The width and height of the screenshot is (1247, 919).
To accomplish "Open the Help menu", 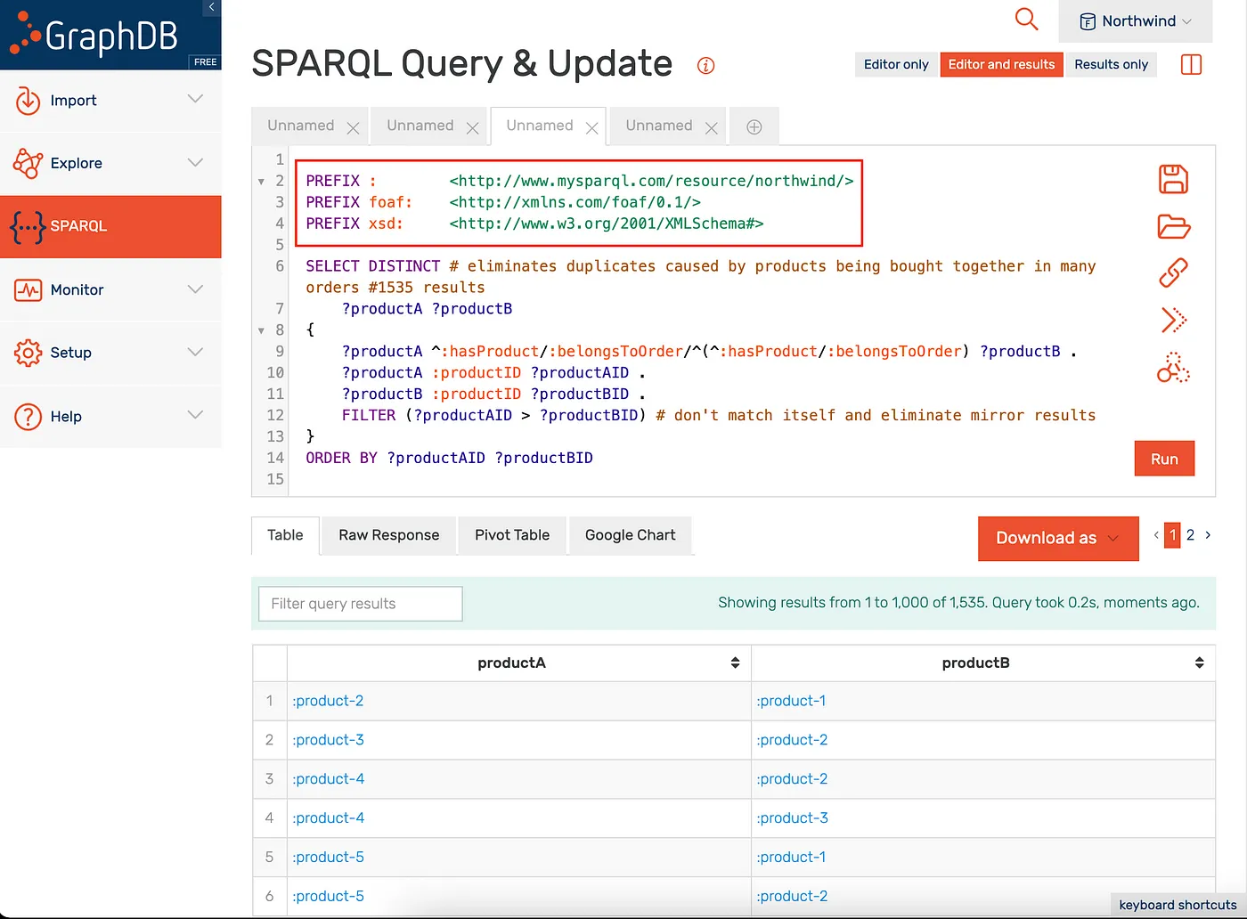I will click(110, 416).
